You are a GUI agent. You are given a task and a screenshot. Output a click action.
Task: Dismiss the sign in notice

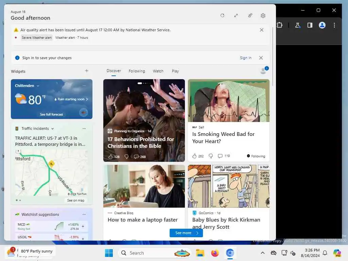261,58
